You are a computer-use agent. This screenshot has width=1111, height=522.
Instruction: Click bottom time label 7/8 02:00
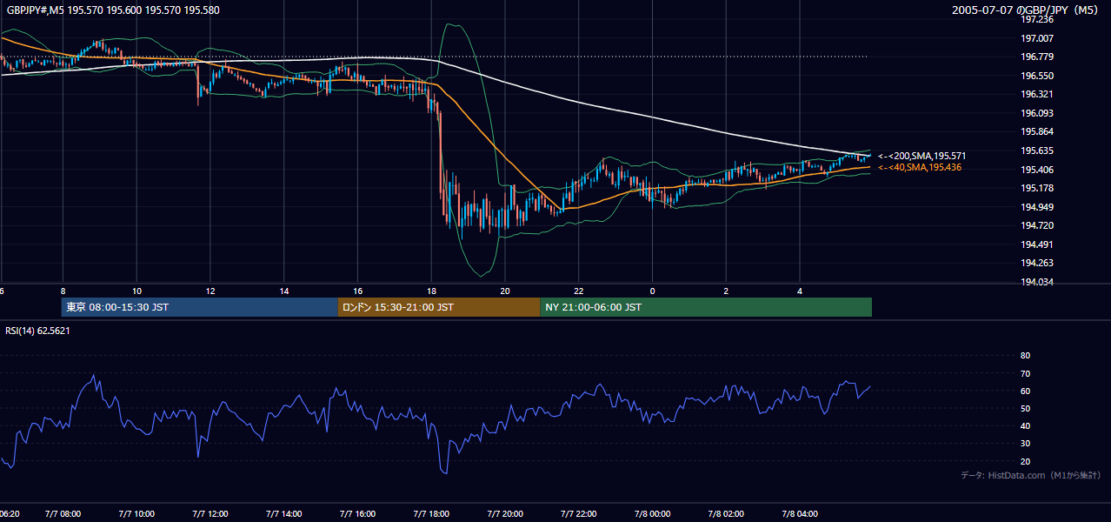(x=727, y=514)
